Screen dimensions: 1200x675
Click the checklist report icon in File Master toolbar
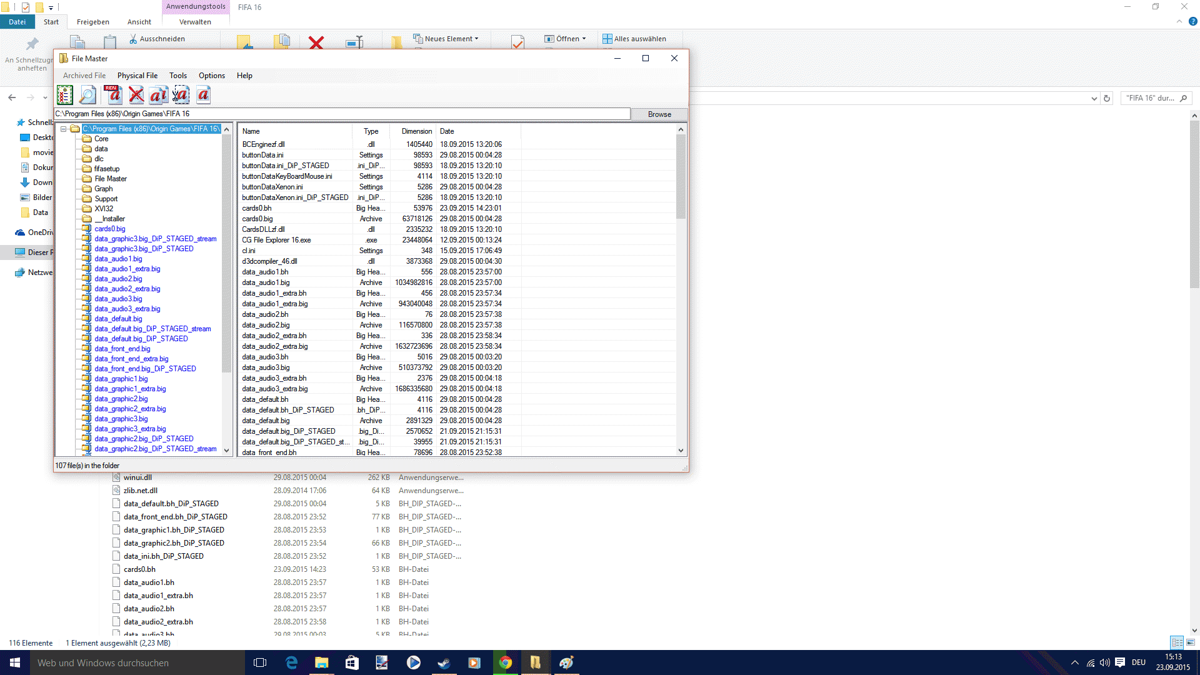coord(65,95)
